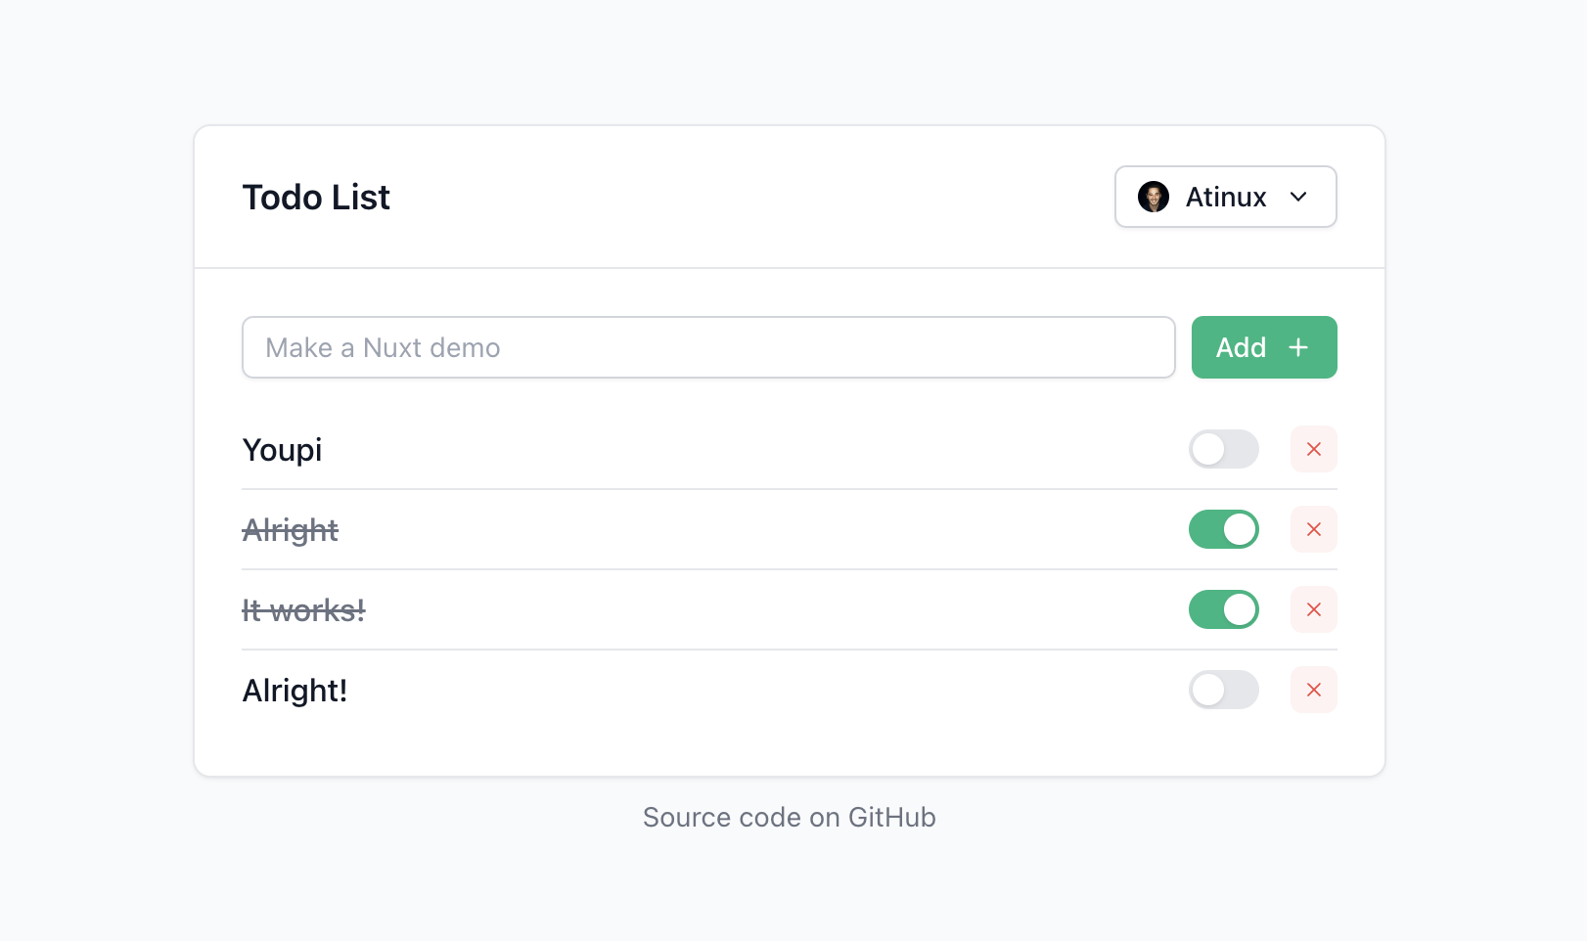1587x941 pixels.
Task: Delete the It works! todo with its X icon
Action: tap(1313, 609)
